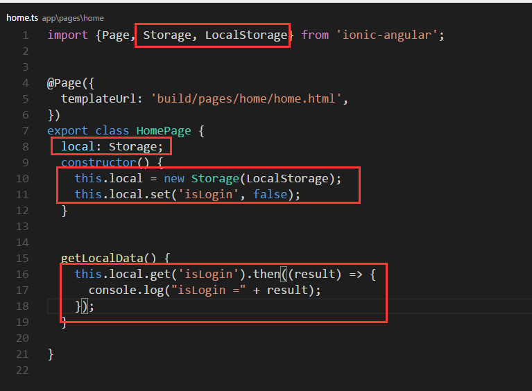Click line number 13 in the gutter
This screenshot has height=391, width=532.
pyautogui.click(x=22, y=227)
